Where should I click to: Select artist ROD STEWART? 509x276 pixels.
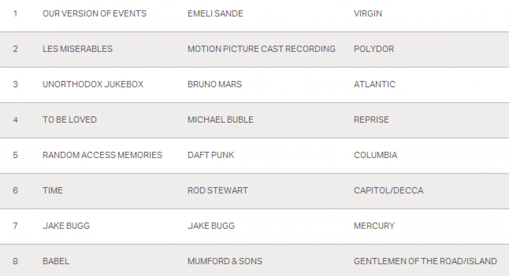218,190
